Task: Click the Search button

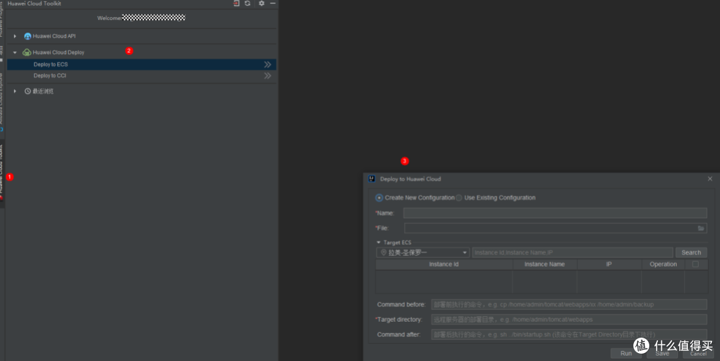Action: point(691,252)
